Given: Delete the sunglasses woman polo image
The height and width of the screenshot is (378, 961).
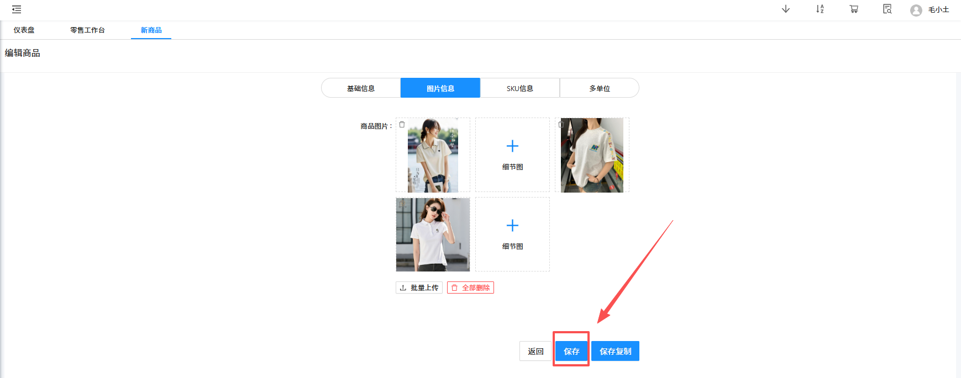Looking at the screenshot, I should coord(402,204).
